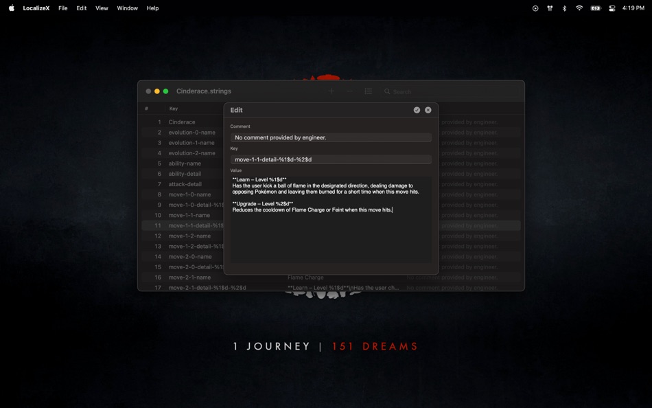Click the battery status icon
Image resolution: width=652 pixels, height=408 pixels.
[596, 8]
